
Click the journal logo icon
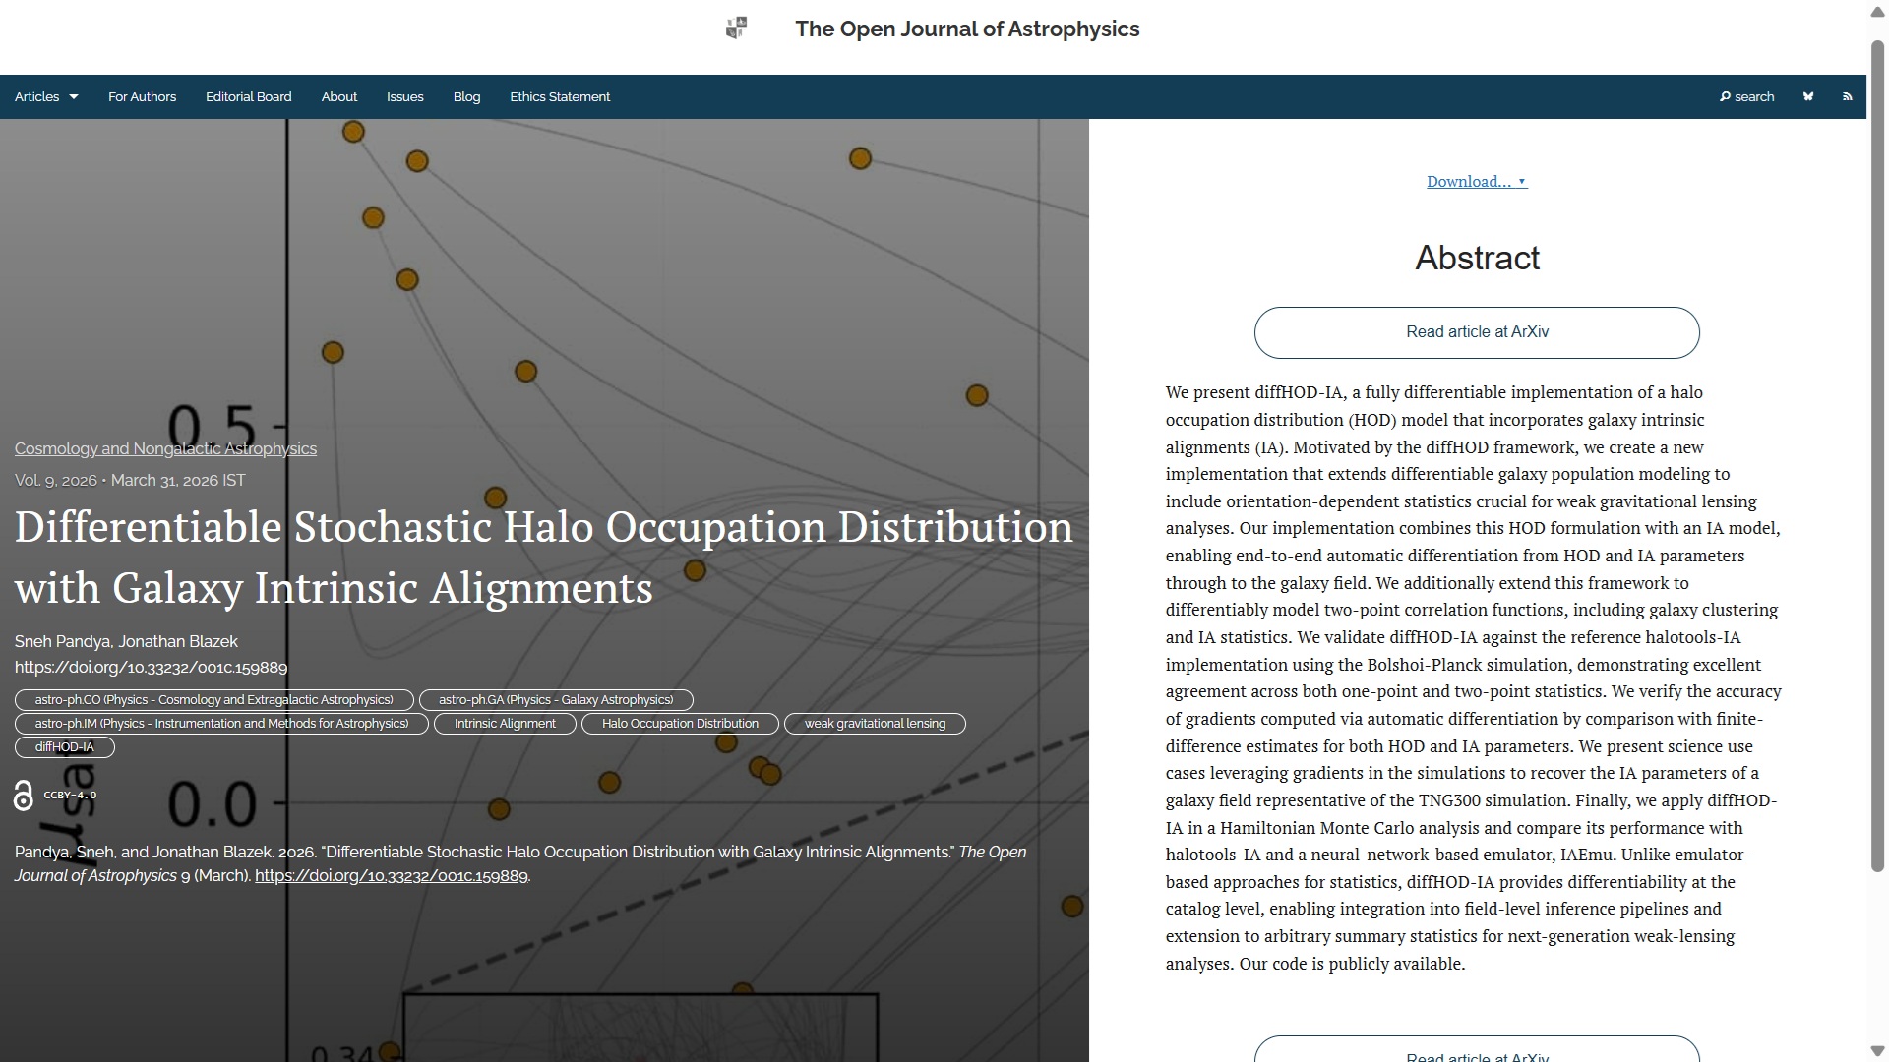click(736, 29)
